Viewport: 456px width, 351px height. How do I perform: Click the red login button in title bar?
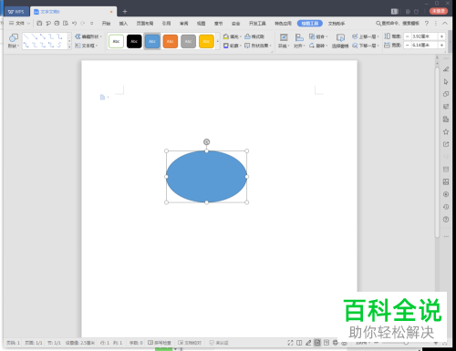click(439, 11)
